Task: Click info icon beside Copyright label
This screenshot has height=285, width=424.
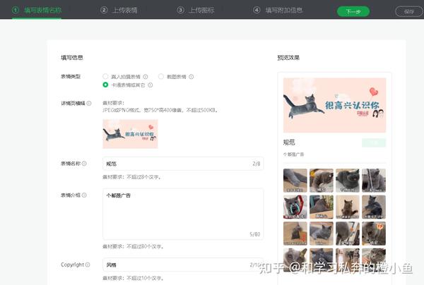Action: pos(88,265)
